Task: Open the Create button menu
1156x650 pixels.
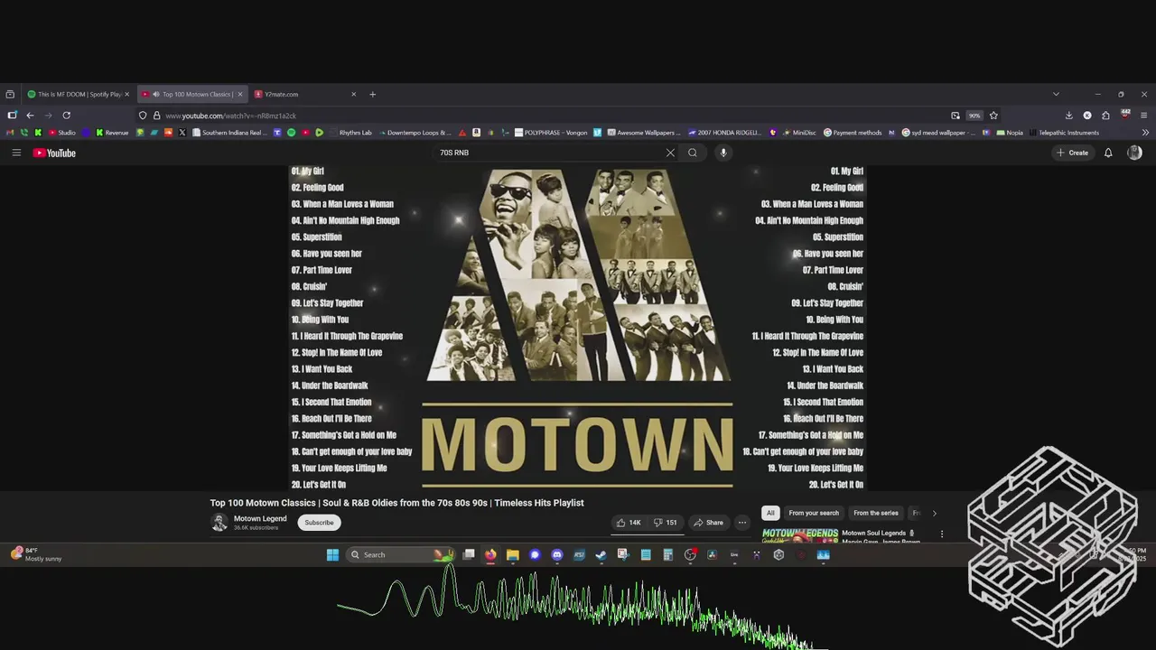Action: [x=1073, y=153]
